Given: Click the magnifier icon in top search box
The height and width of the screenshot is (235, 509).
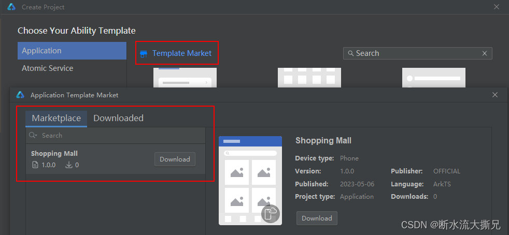Looking at the screenshot, I should pyautogui.click(x=350, y=53).
